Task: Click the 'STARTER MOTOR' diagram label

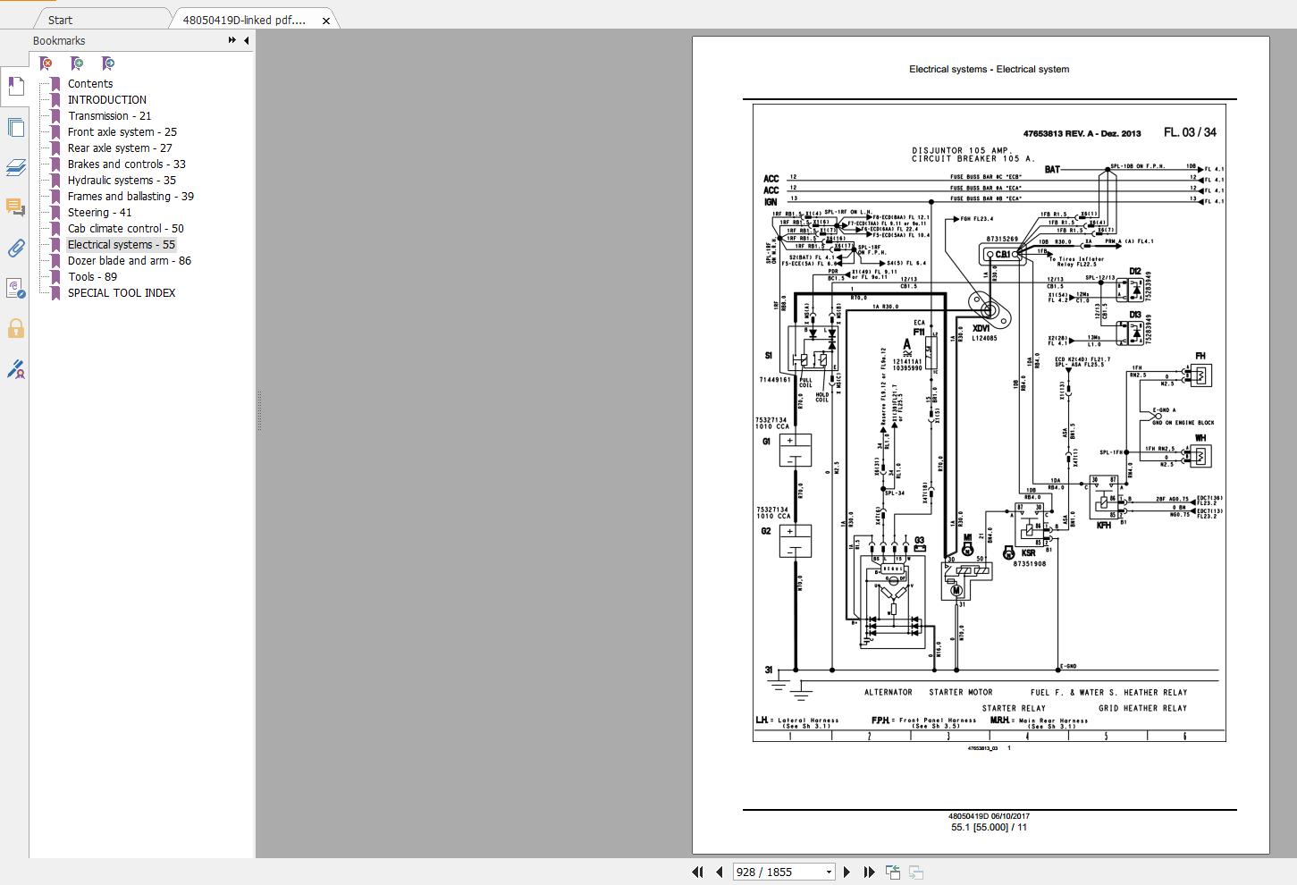Action: point(960,692)
